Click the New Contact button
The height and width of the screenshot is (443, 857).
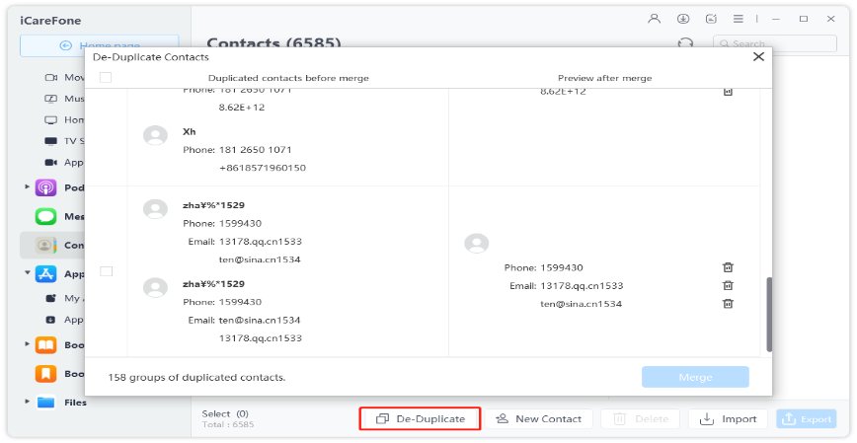point(538,419)
